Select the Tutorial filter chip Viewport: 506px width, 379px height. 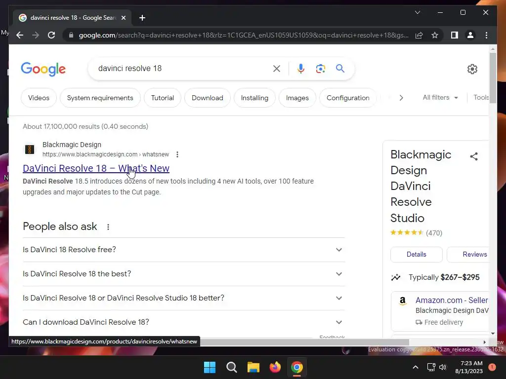[162, 98]
